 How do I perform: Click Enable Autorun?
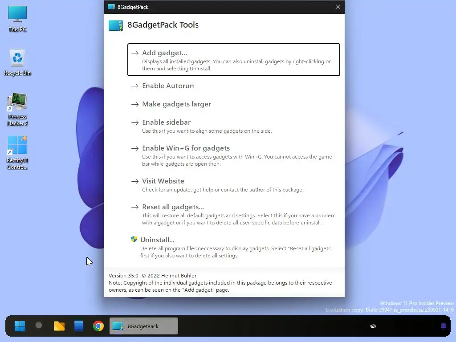(168, 86)
